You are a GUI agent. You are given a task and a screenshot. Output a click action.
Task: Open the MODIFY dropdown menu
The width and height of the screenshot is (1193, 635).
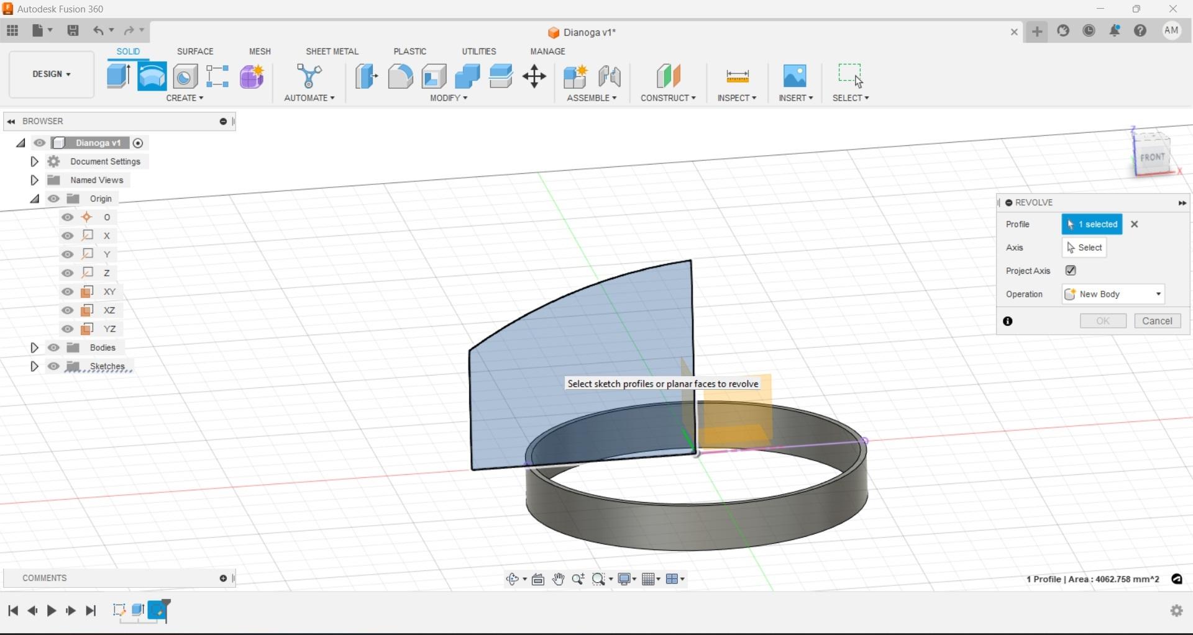[x=449, y=98]
